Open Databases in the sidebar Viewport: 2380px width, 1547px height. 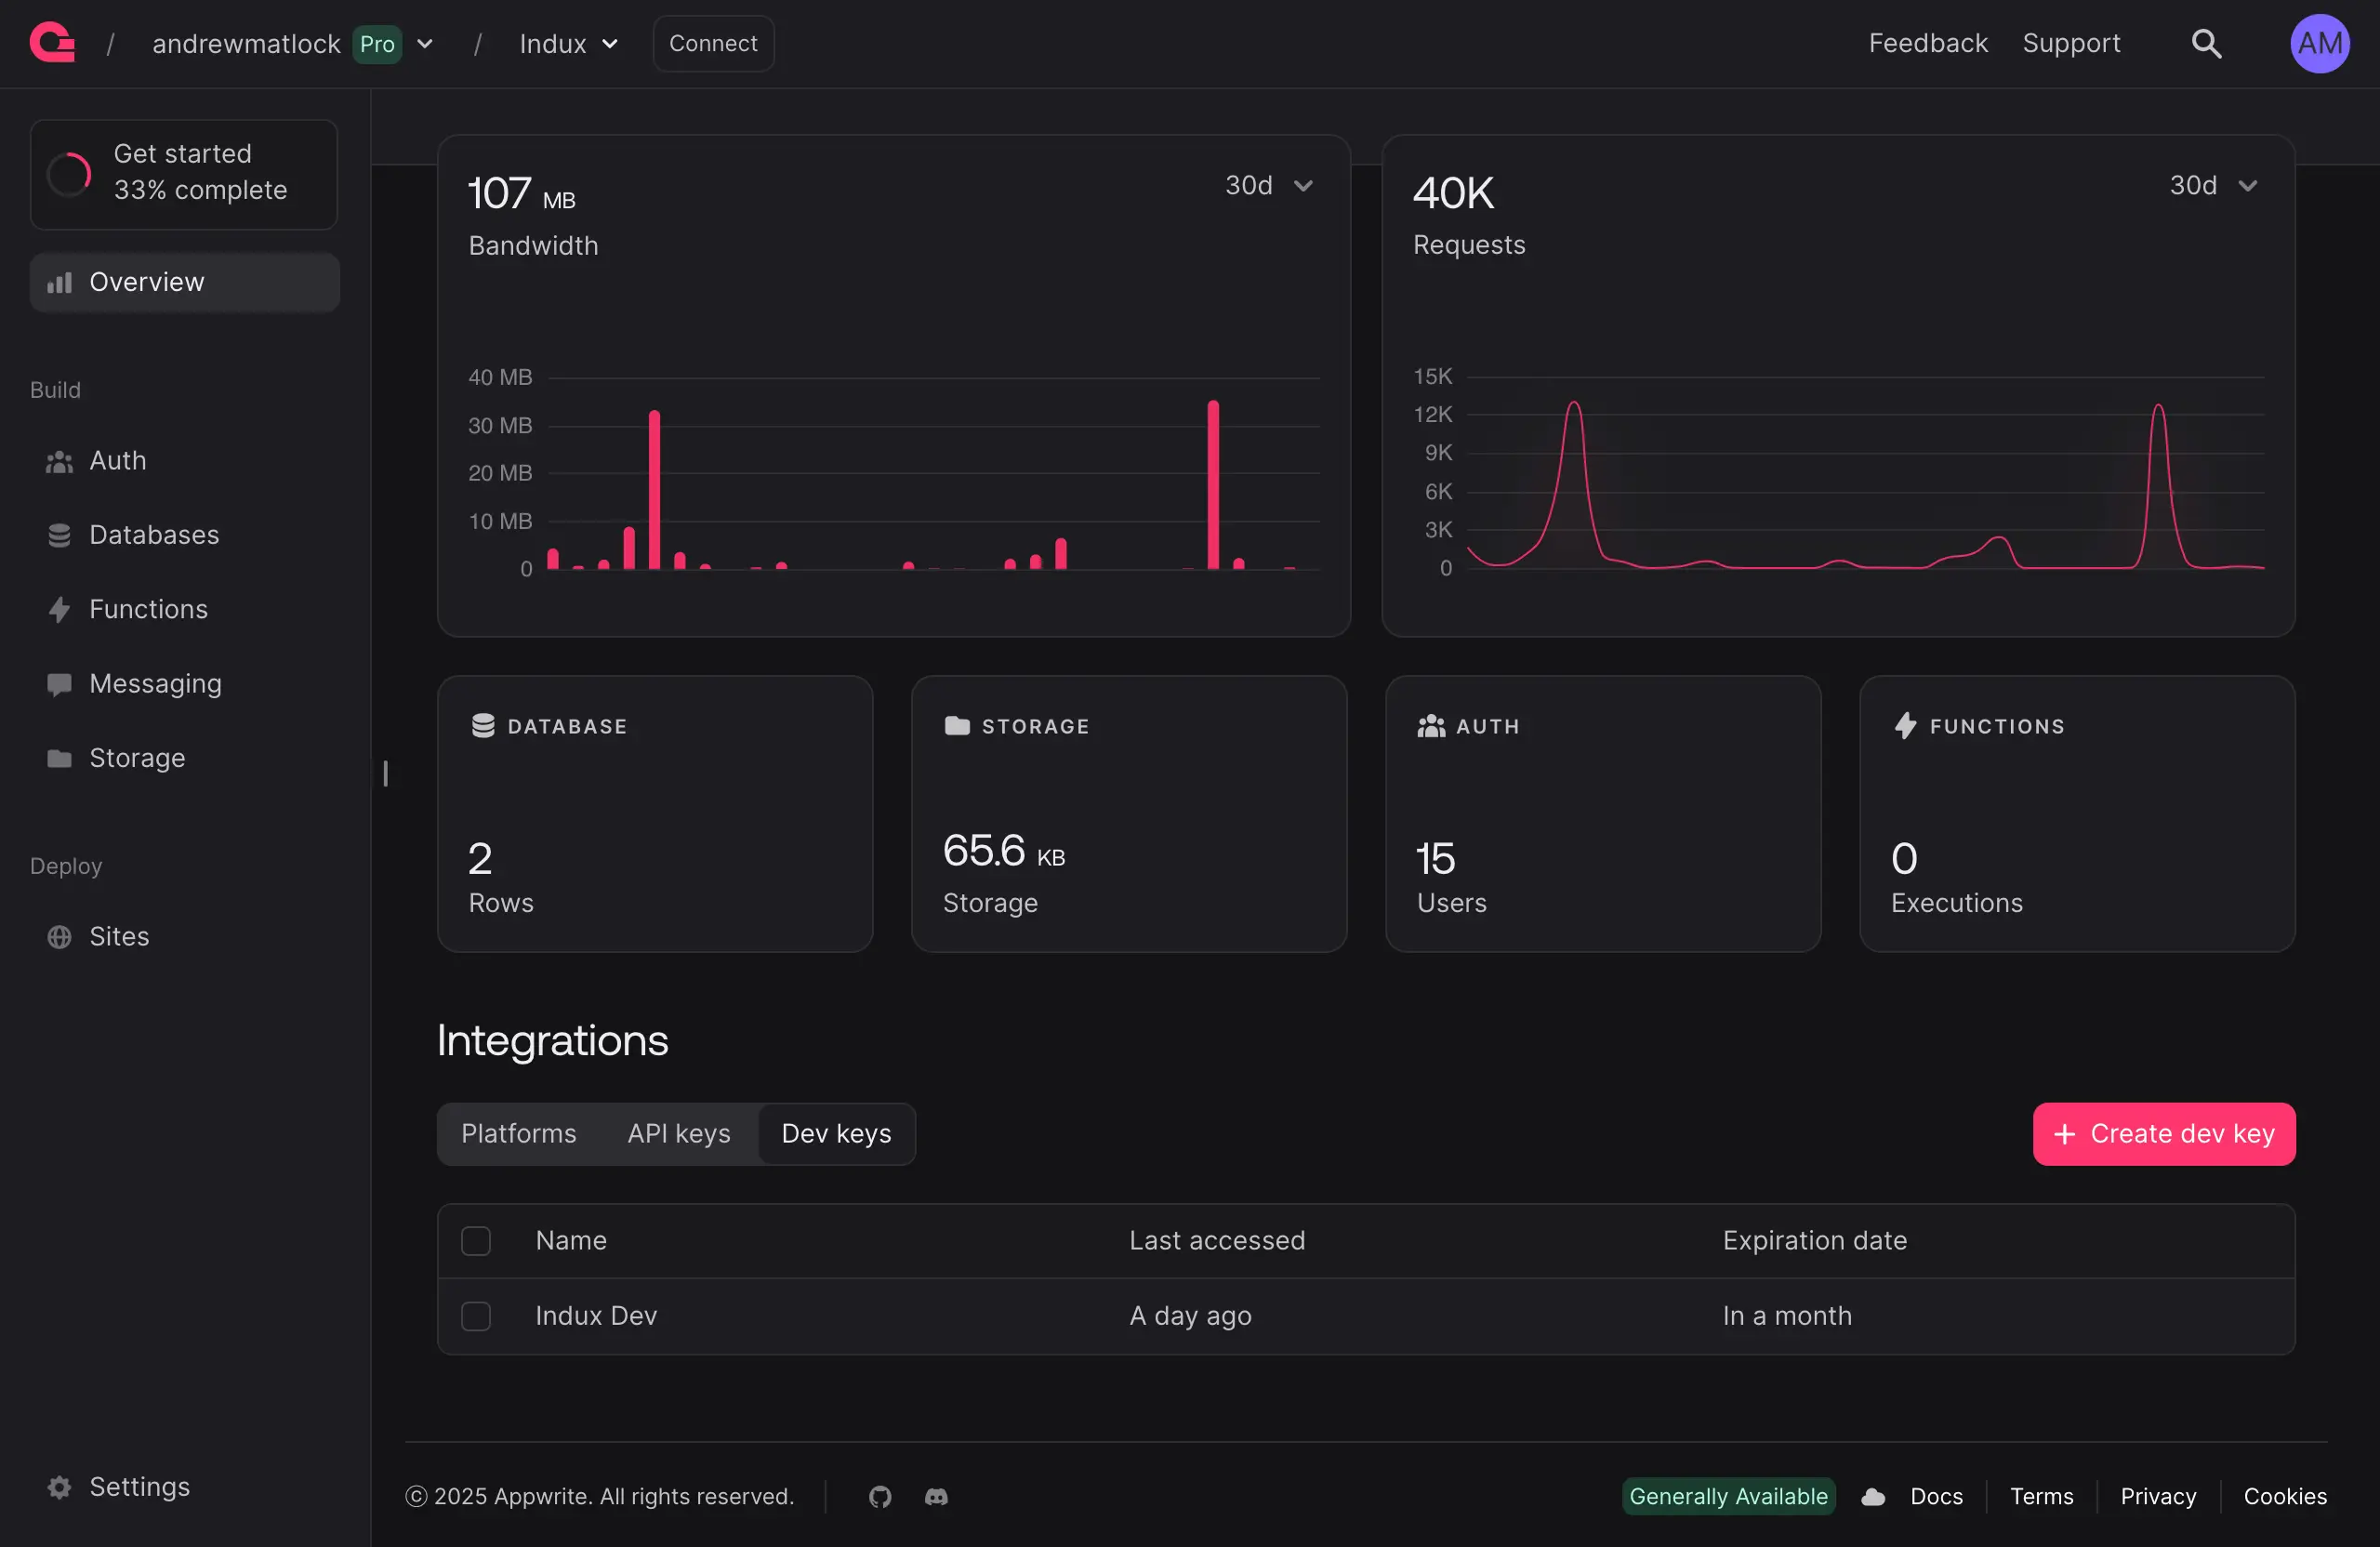pyautogui.click(x=185, y=535)
